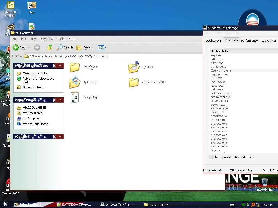This screenshot has width=278, height=208.
Task: Select server.exe process row
Action: [x=244, y=105]
